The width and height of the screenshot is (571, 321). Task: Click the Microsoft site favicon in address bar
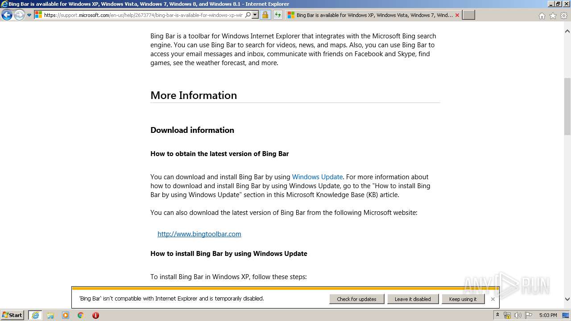pyautogui.click(x=38, y=15)
